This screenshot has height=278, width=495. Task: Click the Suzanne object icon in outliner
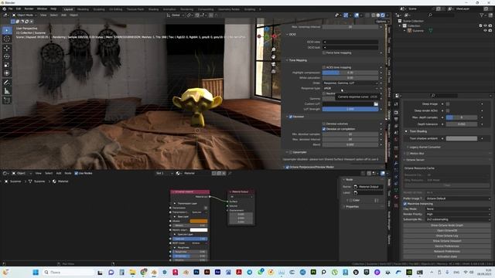pyautogui.click(x=409, y=31)
